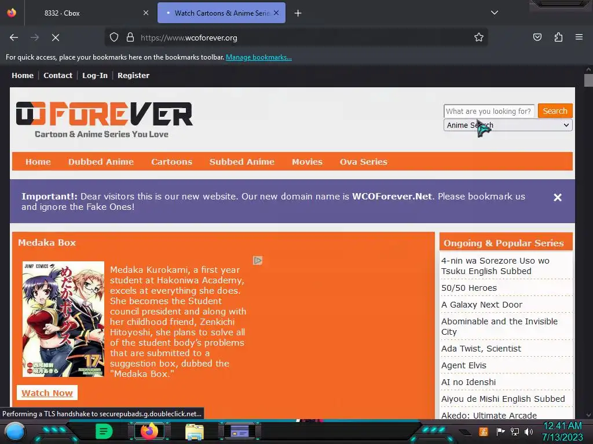Bookmark this page with the star icon
Screen dimensions: 593x444
click(x=479, y=38)
